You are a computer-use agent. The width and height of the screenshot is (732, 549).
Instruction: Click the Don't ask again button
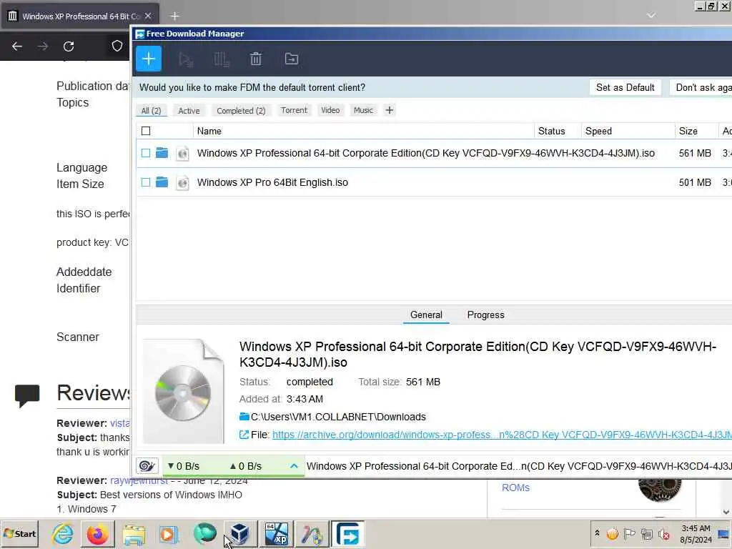pos(701,87)
